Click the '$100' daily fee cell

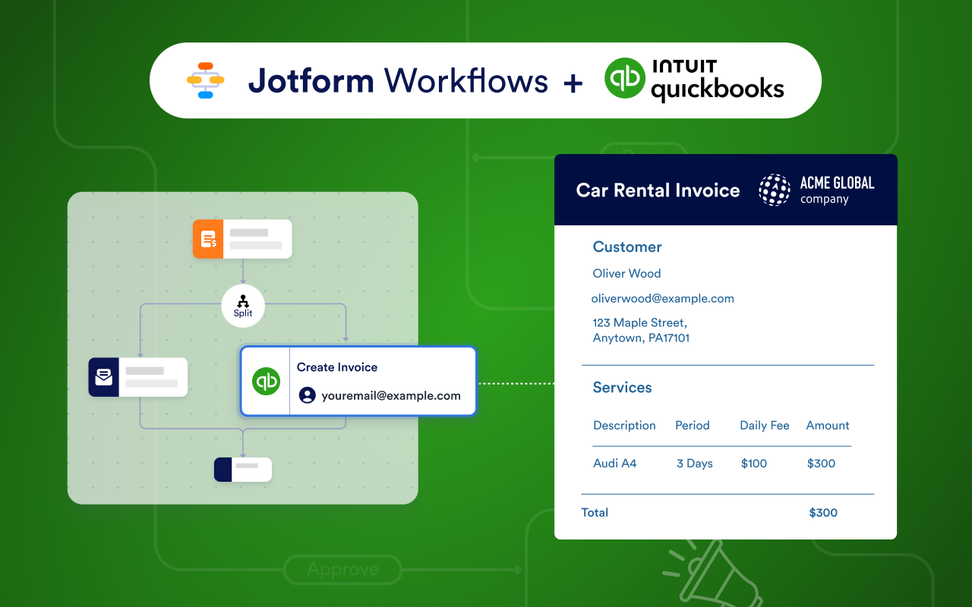754,464
